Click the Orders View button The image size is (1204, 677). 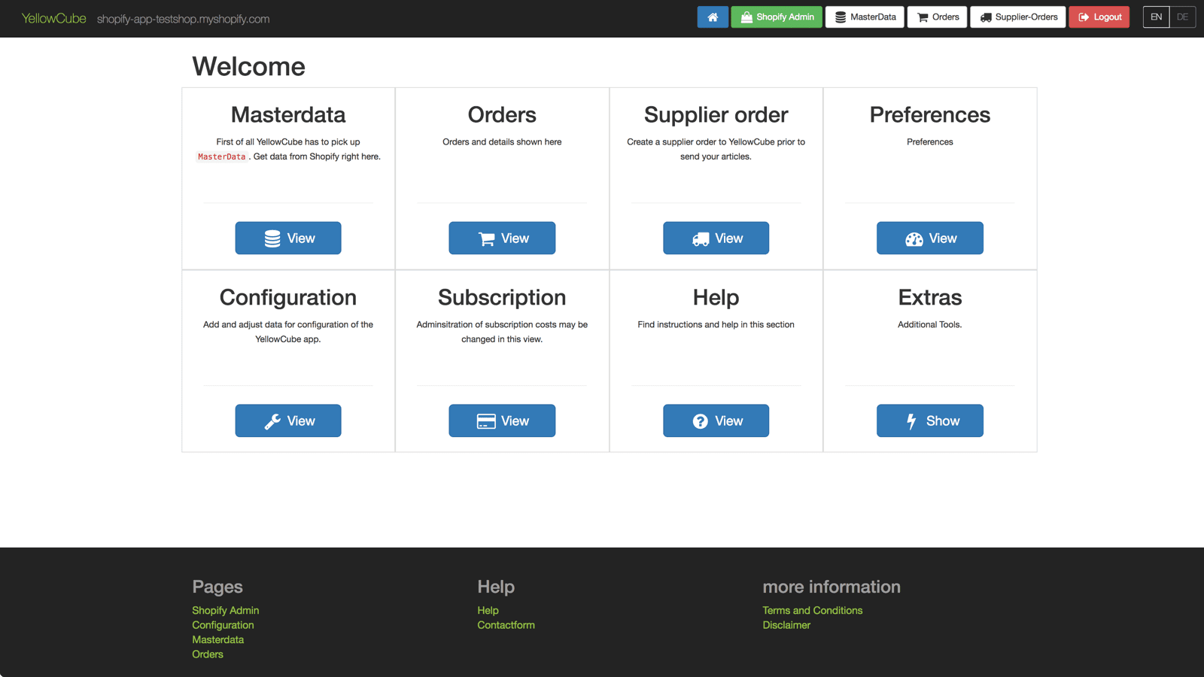[502, 238]
